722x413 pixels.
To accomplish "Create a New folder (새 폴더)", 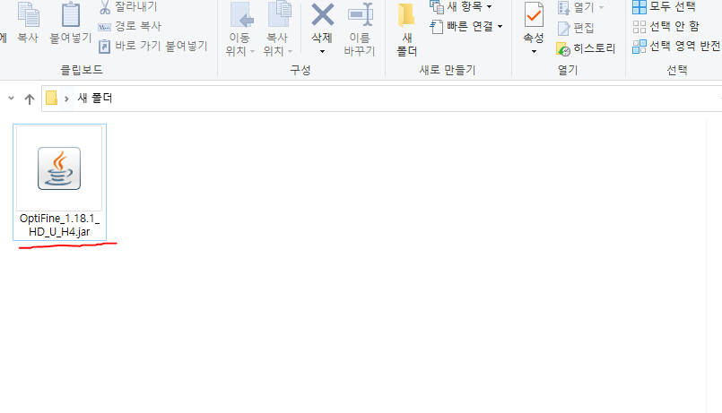I will click(x=406, y=29).
